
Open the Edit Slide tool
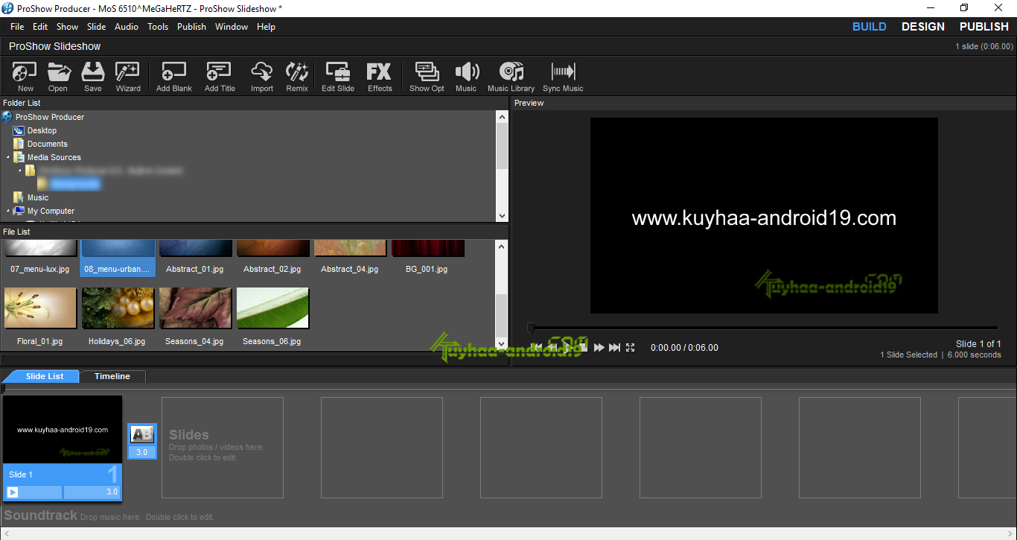point(338,77)
